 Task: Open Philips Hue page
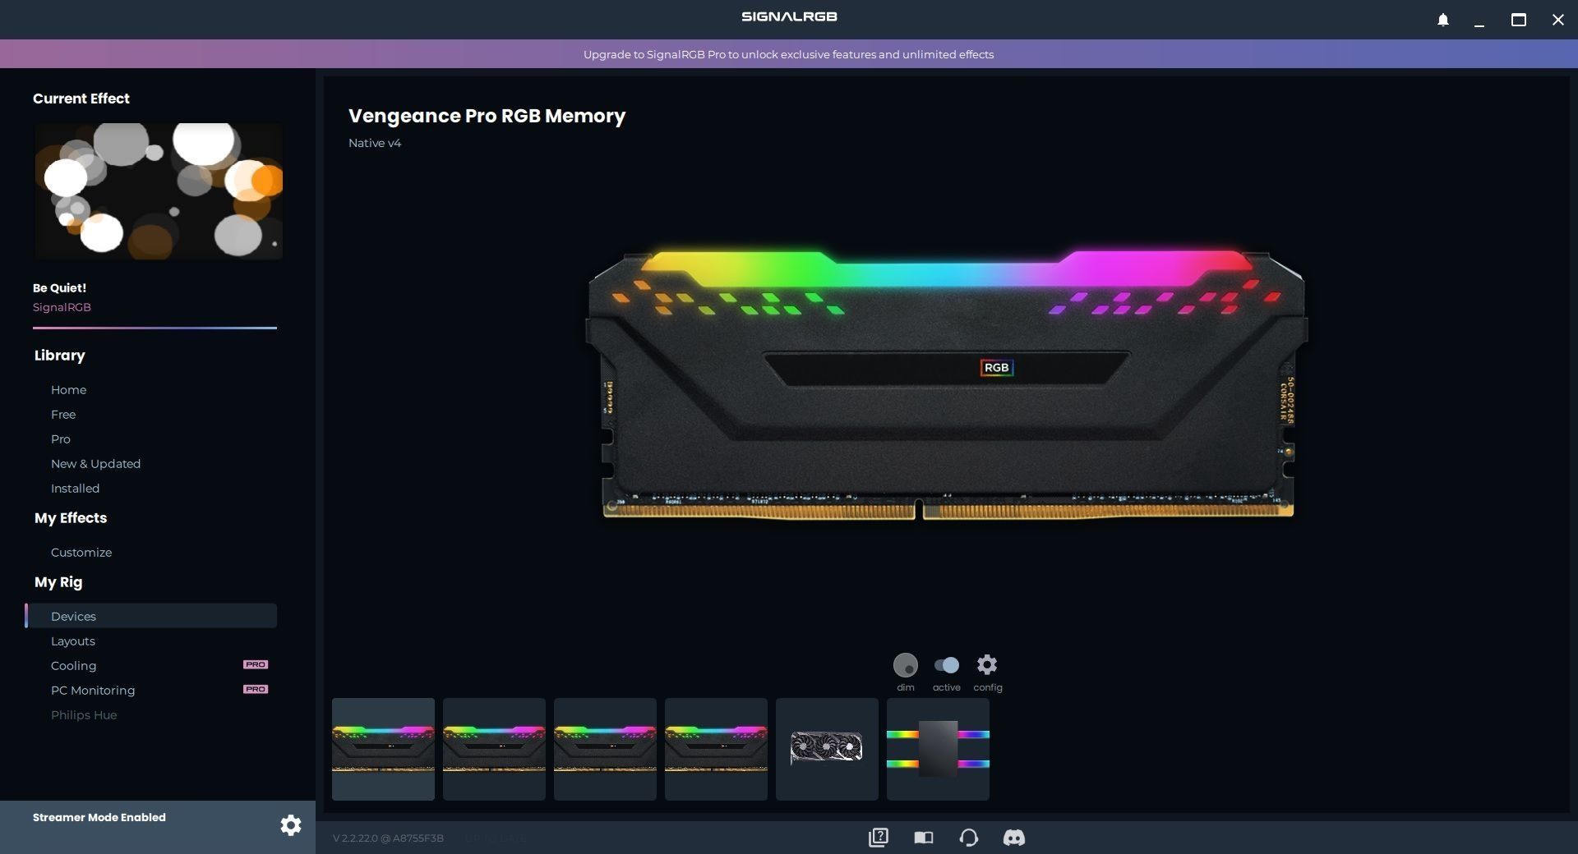[x=84, y=715]
